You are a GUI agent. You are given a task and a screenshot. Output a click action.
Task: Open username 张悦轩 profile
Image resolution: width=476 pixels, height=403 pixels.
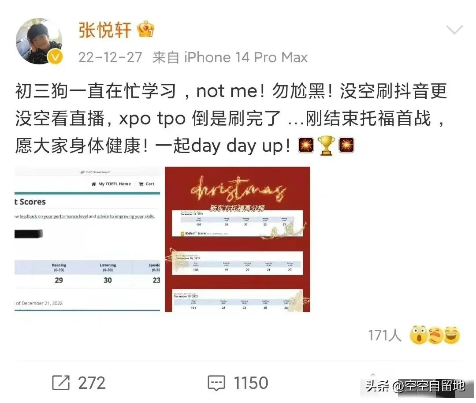(105, 30)
